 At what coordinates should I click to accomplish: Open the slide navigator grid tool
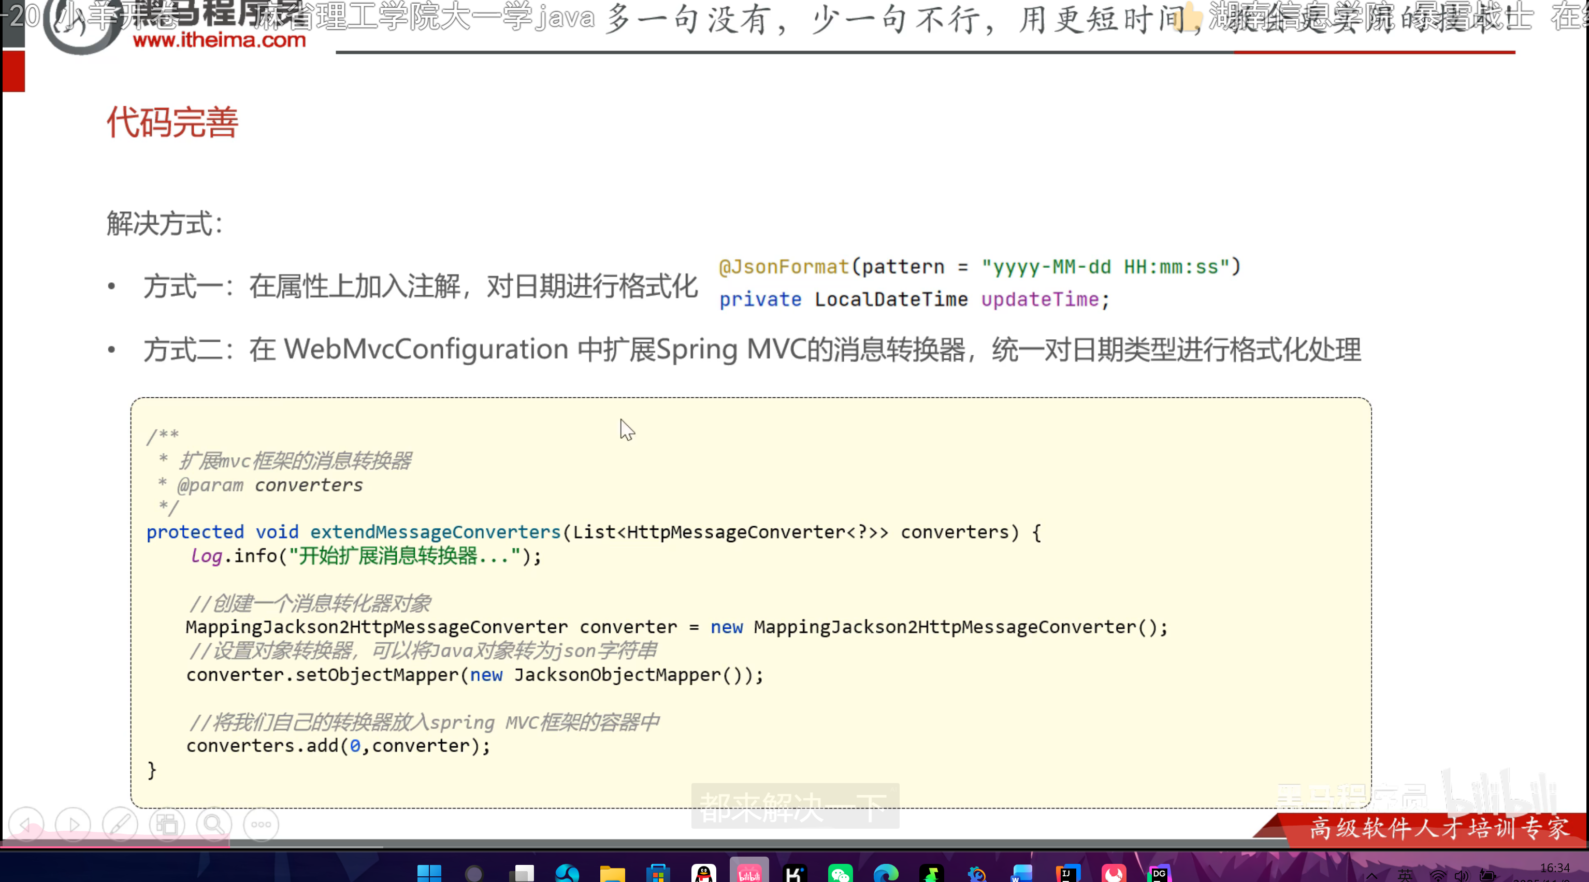pos(167,825)
